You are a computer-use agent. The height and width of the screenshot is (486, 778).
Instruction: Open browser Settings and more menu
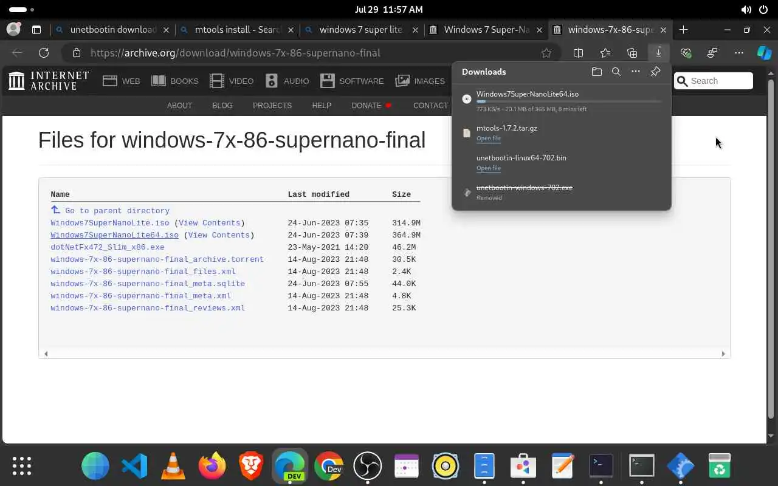[738, 53]
